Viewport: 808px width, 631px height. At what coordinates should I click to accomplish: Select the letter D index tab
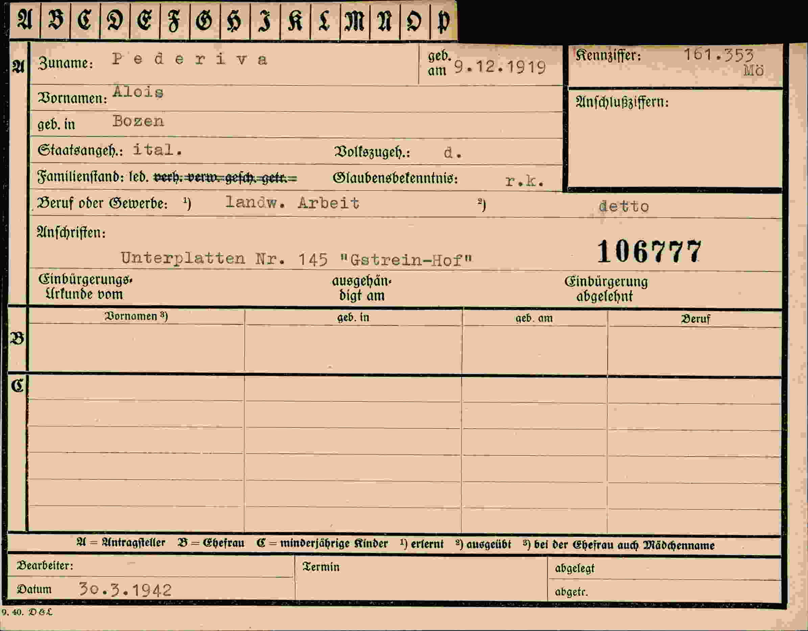tap(115, 20)
